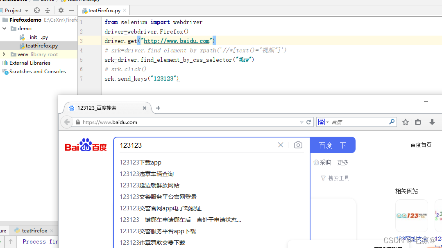This screenshot has height=248, width=442.
Task: Select suggestion 123123下载app
Action: [x=141, y=162]
